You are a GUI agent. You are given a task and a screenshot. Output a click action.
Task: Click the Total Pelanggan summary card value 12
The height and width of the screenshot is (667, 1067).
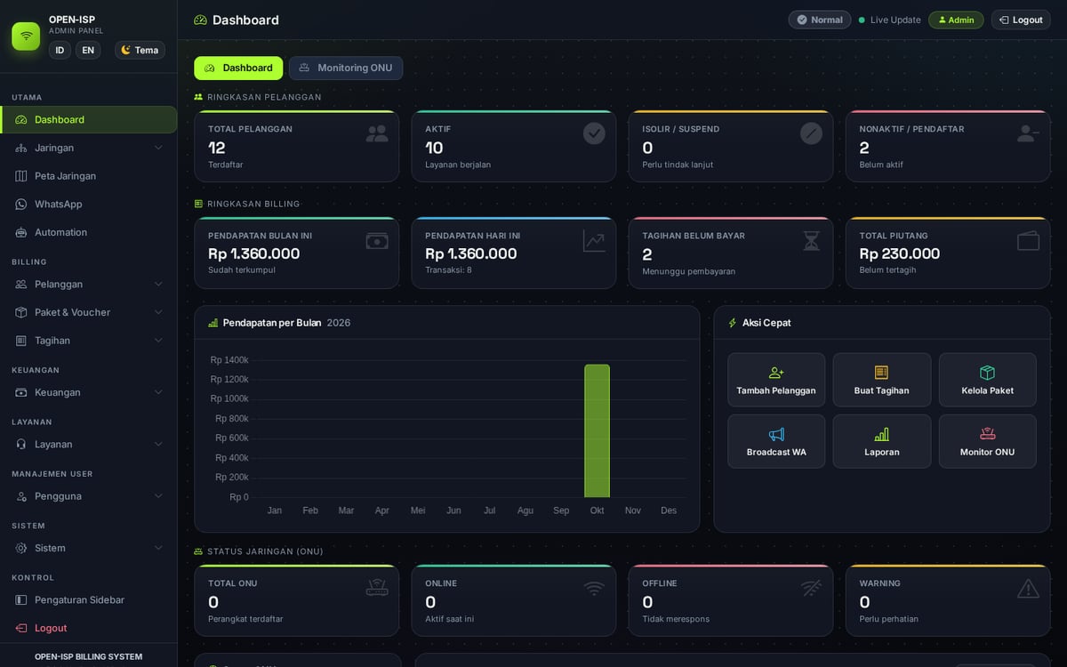(217, 148)
